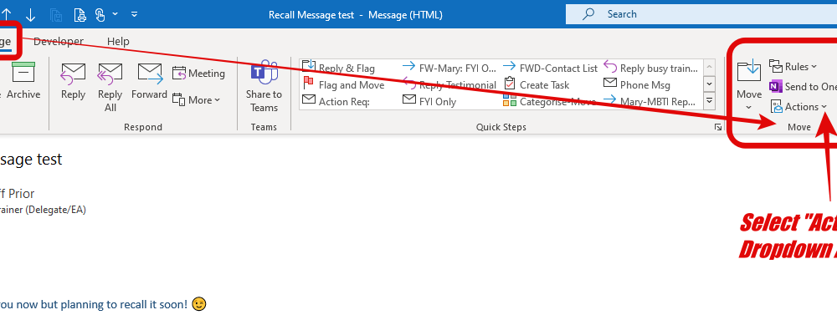The image size is (837, 320).
Task: Click the 'rainer (Delegate/EA)' recipient line
Action: [43, 210]
